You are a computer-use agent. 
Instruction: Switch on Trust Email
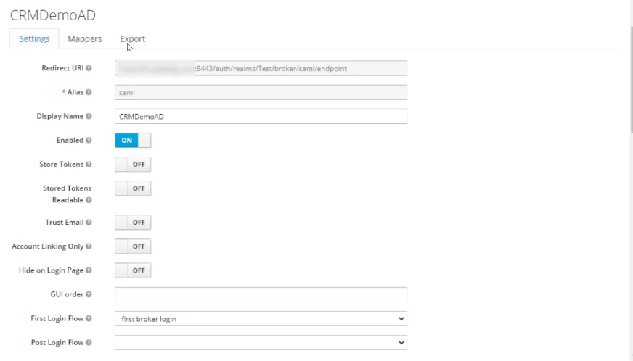tap(133, 223)
